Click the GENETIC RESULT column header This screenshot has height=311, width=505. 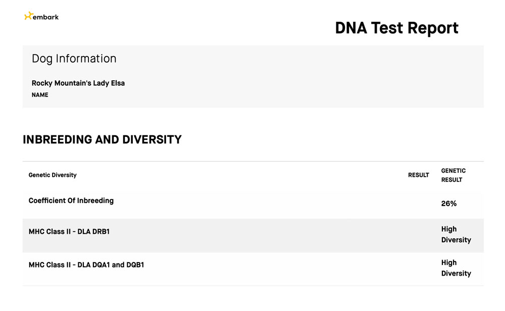pyautogui.click(x=453, y=175)
